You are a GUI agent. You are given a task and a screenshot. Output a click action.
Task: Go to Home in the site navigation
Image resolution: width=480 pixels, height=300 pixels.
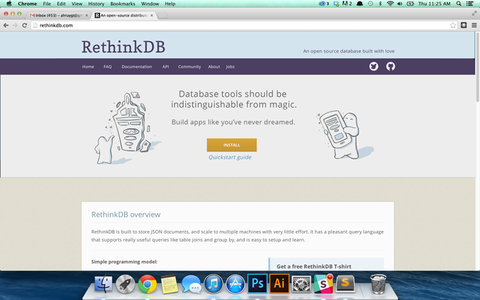point(88,66)
